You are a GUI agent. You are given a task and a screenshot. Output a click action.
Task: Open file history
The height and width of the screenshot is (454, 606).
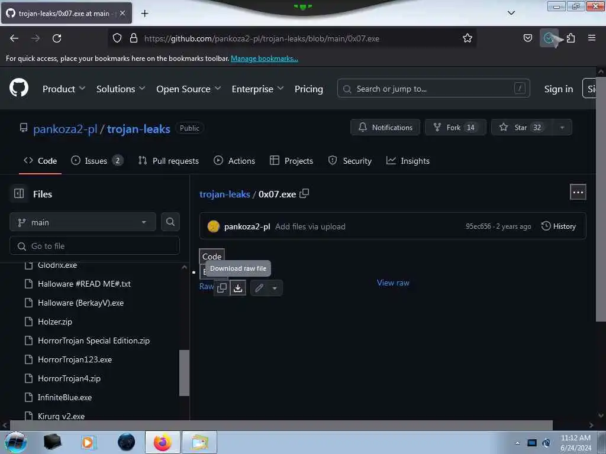[x=559, y=226]
